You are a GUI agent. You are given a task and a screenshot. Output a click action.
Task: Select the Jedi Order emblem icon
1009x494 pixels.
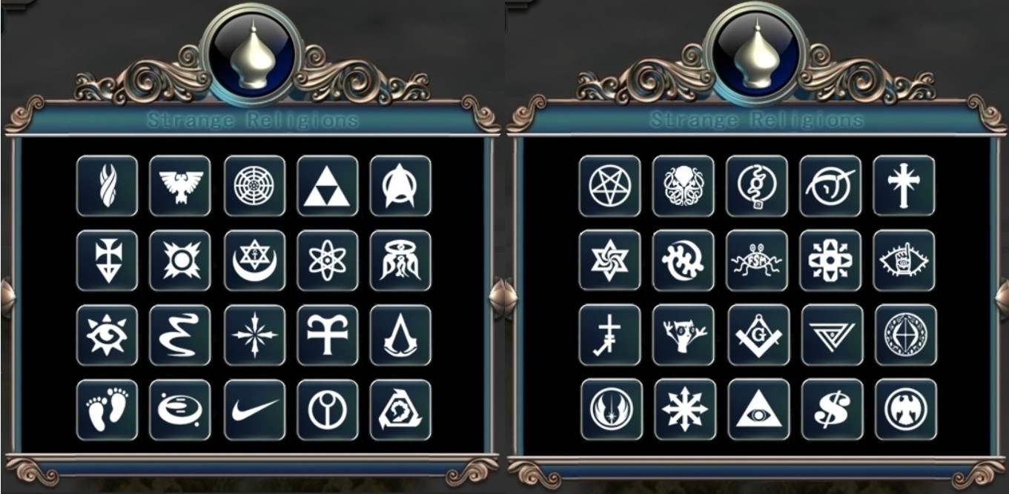coord(609,410)
